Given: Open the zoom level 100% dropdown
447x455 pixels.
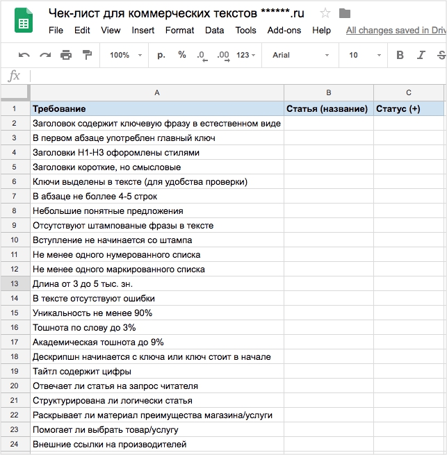Looking at the screenshot, I should click(126, 55).
